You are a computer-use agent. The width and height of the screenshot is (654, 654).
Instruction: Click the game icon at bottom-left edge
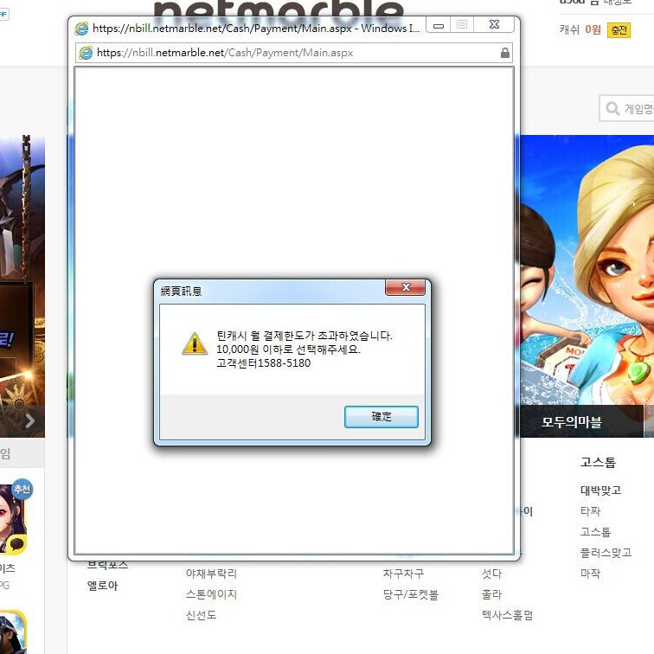coord(12,632)
